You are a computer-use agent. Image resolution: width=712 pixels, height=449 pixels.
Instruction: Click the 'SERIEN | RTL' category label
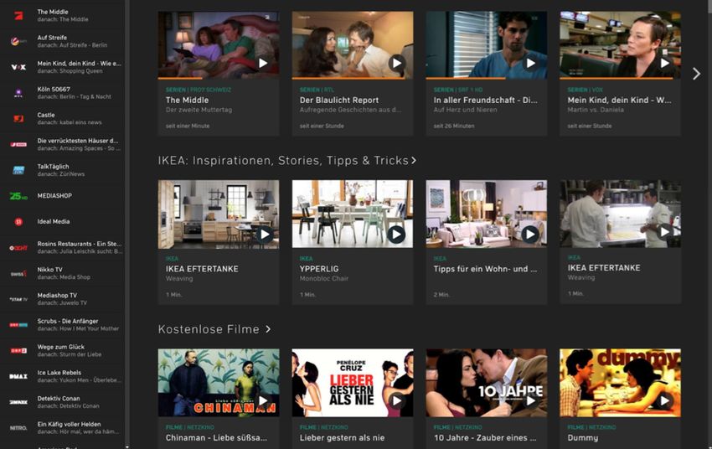coord(317,90)
